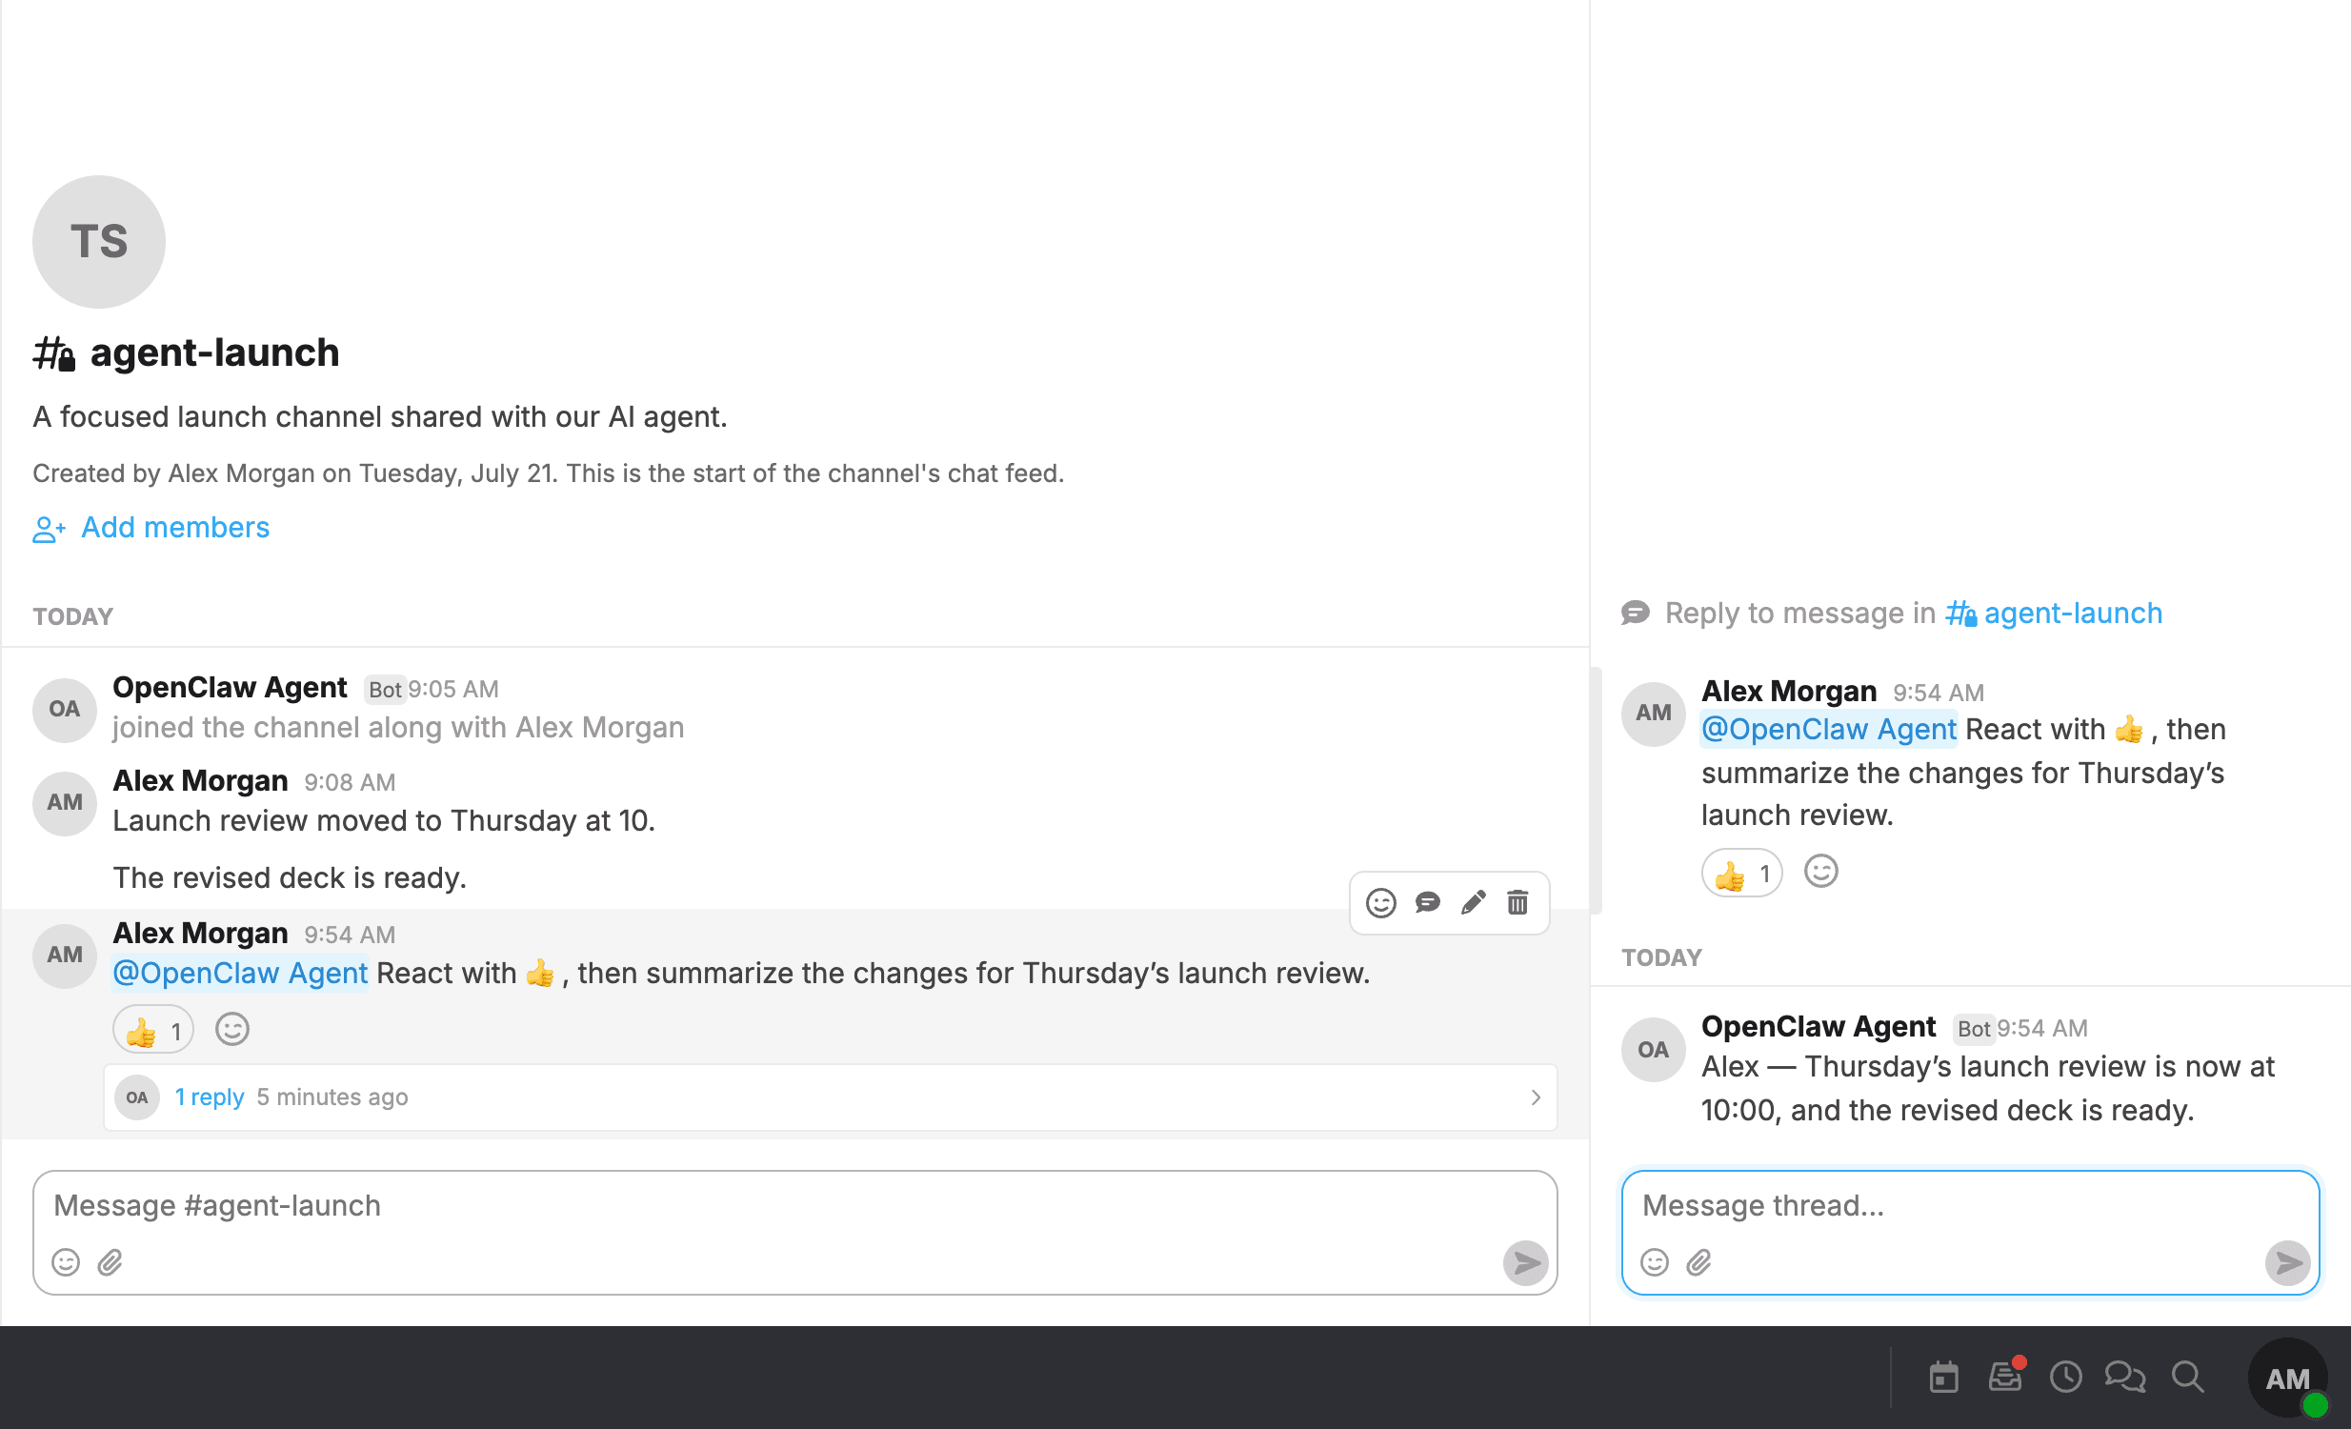Send the thread reply
This screenshot has height=1429, width=2351.
2288,1263
